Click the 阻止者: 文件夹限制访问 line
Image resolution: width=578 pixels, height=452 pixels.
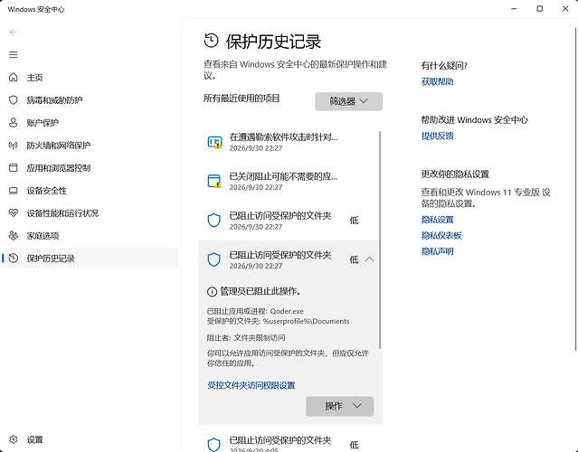click(246, 338)
